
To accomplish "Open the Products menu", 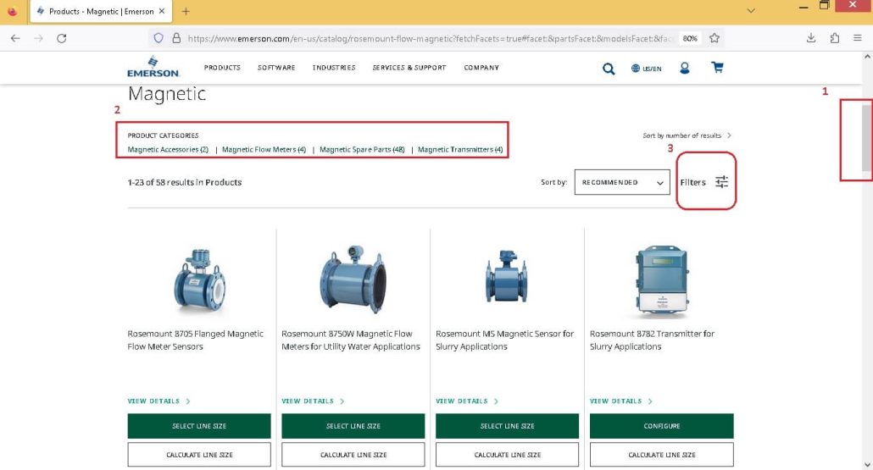I will [x=222, y=68].
